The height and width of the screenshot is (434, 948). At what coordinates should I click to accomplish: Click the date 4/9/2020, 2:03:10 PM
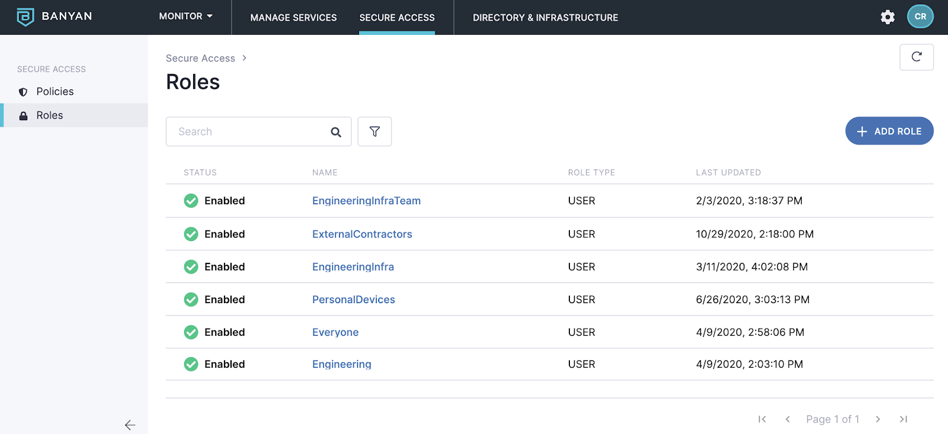pyautogui.click(x=750, y=364)
